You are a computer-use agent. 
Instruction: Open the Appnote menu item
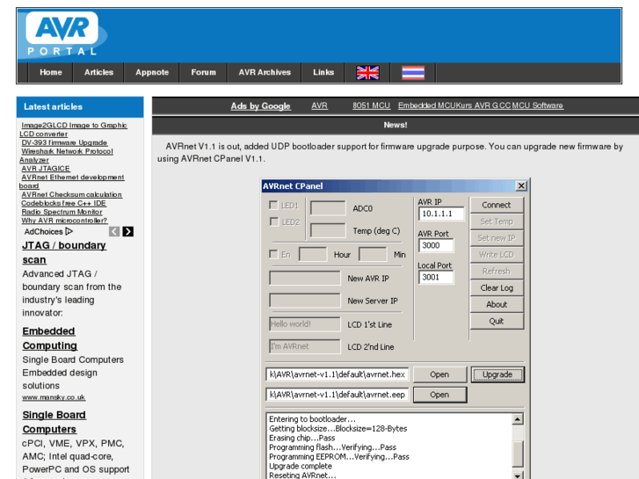(x=152, y=73)
